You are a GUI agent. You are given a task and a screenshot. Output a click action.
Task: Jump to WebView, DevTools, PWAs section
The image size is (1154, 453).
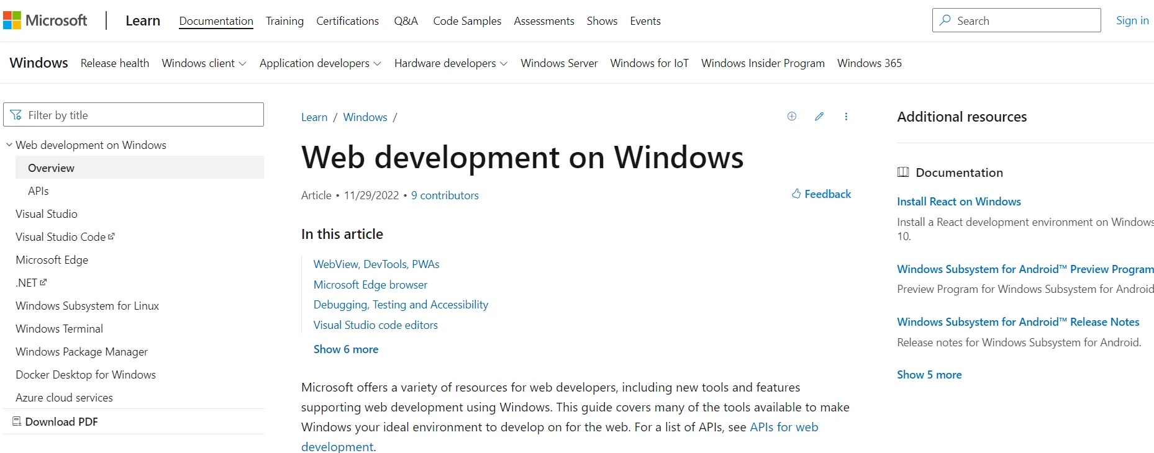pos(376,264)
